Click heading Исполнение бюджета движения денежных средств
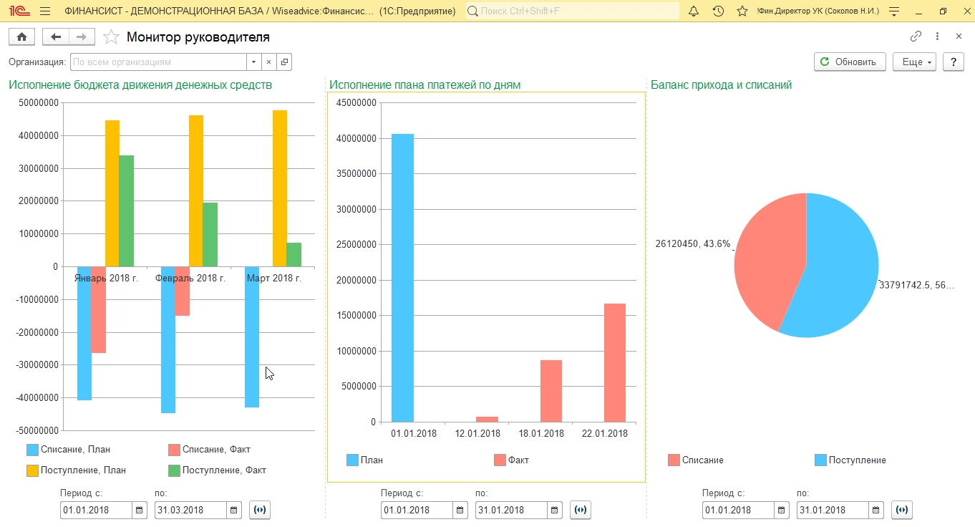 click(140, 85)
